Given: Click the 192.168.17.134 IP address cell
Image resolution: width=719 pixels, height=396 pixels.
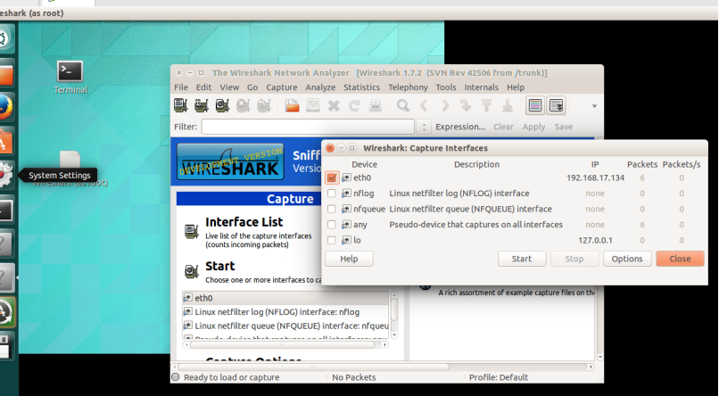Looking at the screenshot, I should tap(595, 177).
